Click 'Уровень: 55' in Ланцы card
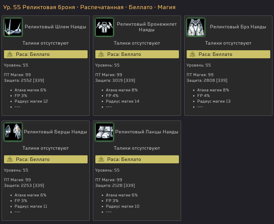Screen dimensions: 274x224 (107, 170)
